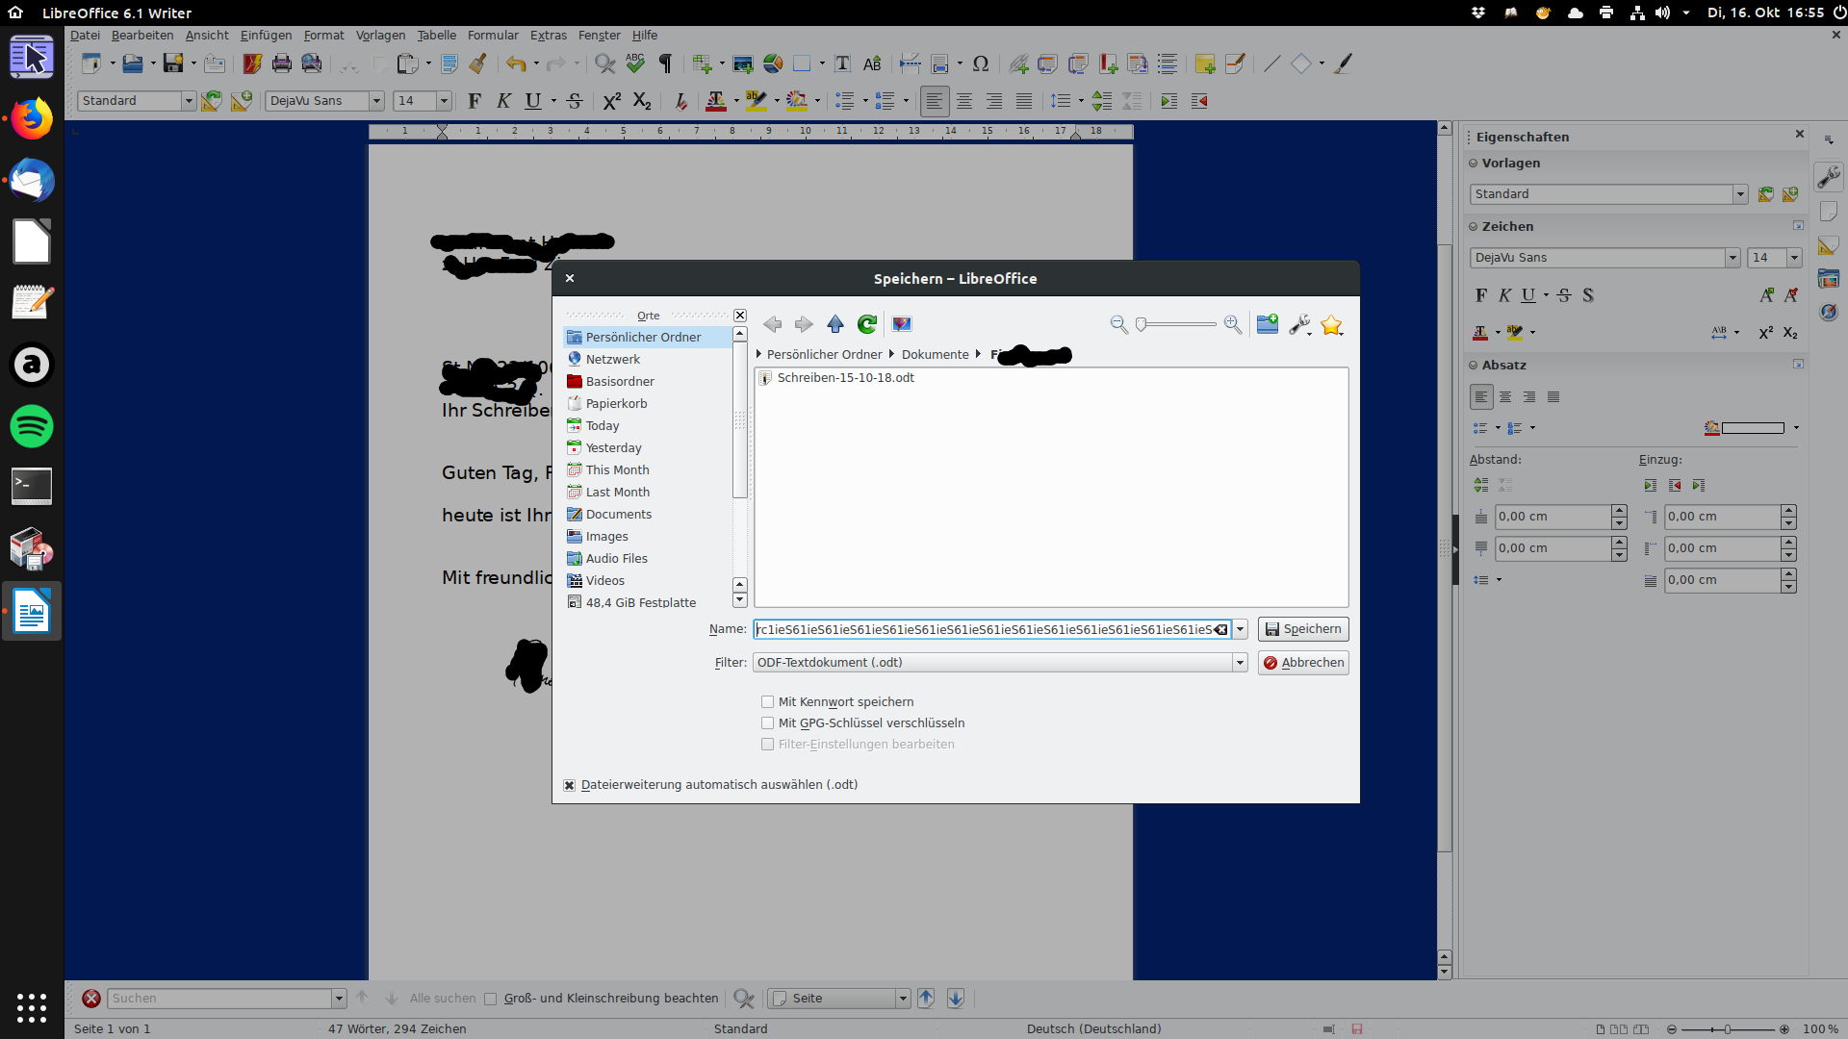The image size is (1848, 1039).
Task: Click the Speichern button
Action: (1303, 629)
